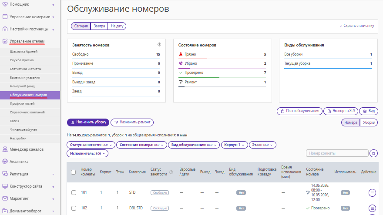Open the Корпус filter dropdown
This screenshot has width=383, height=215.
235,145
